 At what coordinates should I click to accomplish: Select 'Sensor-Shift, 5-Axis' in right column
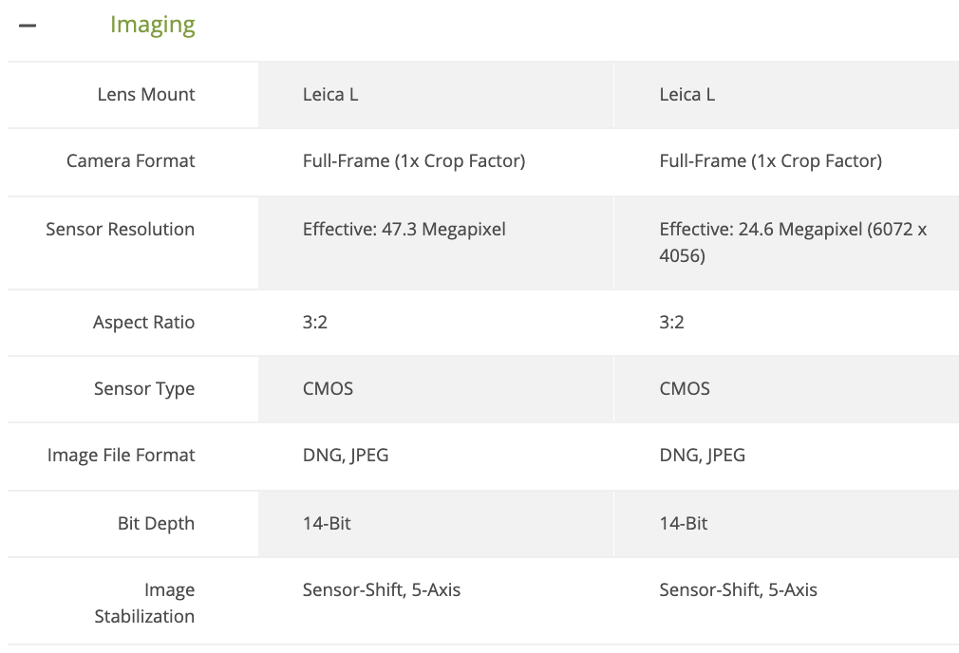pos(739,589)
